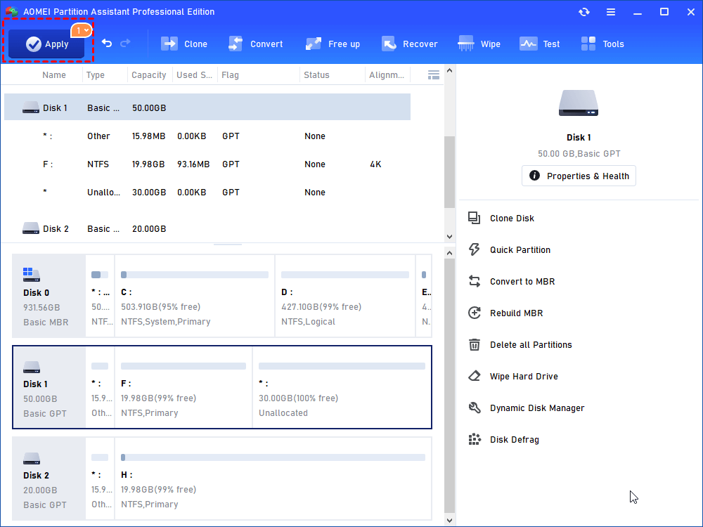Choose Convert to MBR
The image size is (703, 527).
point(522,282)
